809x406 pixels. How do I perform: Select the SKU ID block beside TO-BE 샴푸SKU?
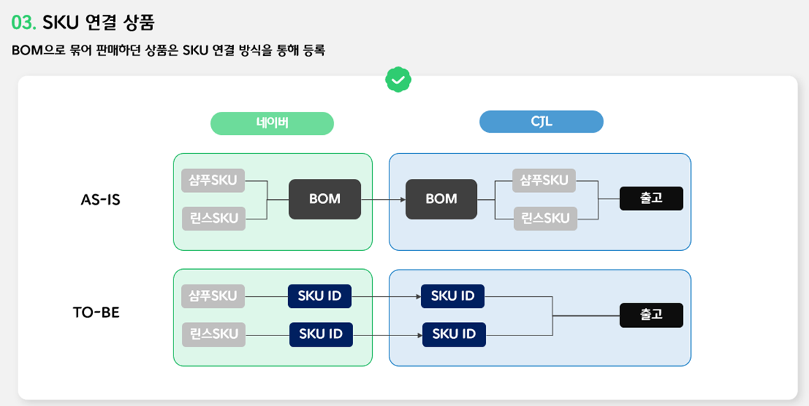pyautogui.click(x=320, y=296)
